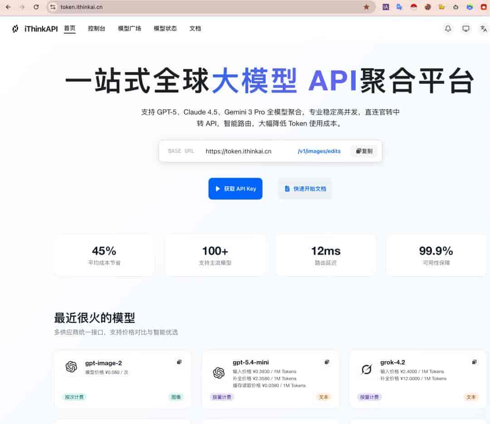
Task: Click the red square extension icon
Action: coord(484,7)
